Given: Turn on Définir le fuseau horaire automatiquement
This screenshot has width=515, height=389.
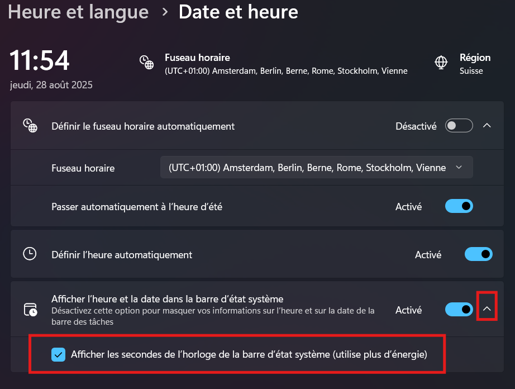Looking at the screenshot, I should pyautogui.click(x=459, y=126).
